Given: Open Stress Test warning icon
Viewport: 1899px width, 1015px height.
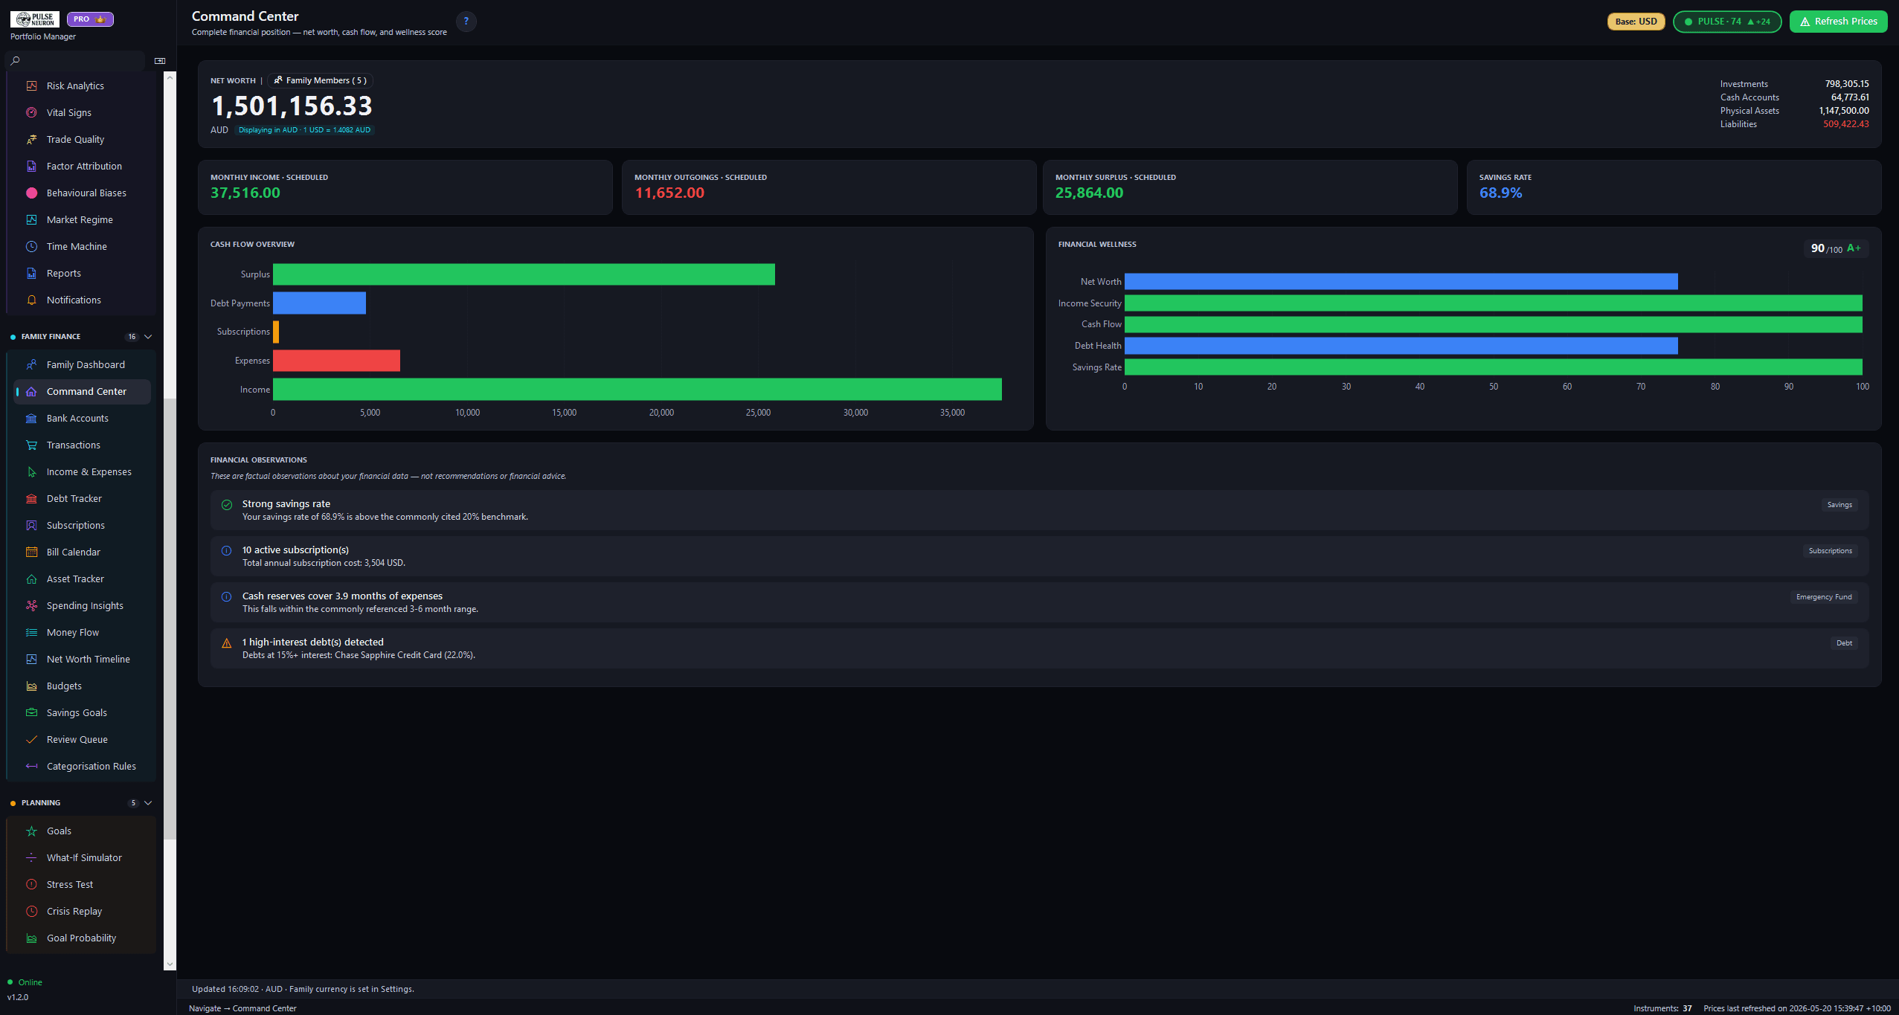Looking at the screenshot, I should click(x=31, y=884).
